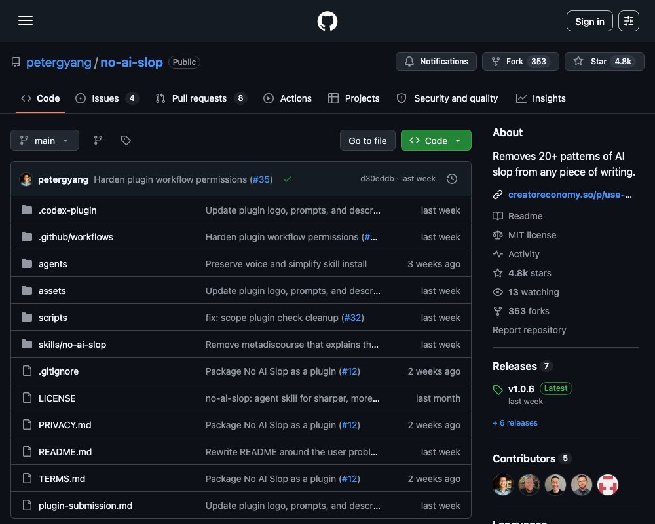Click the tag icon beside v1.0.6 release
Screen dimensions: 655x524
point(498,390)
